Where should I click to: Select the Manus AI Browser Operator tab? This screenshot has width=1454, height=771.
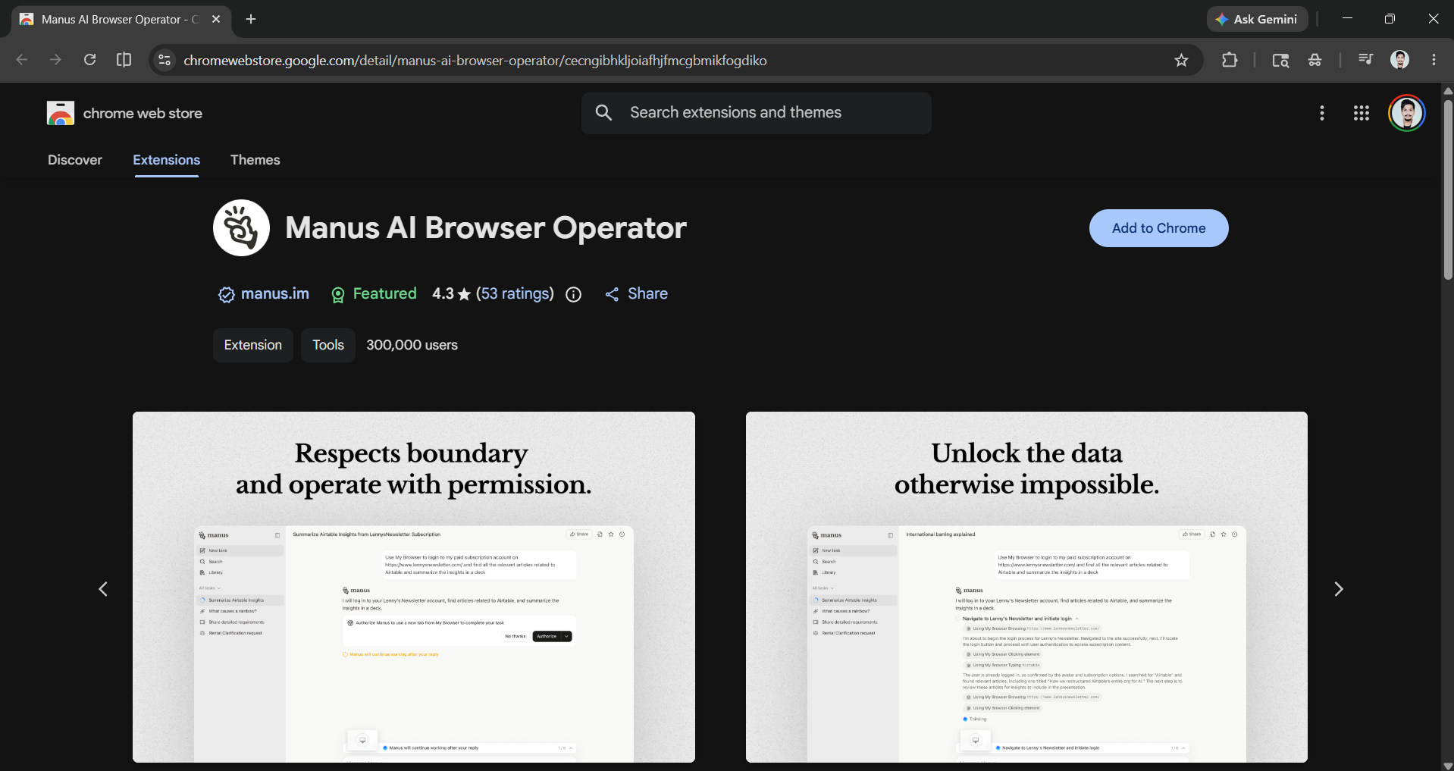120,19
